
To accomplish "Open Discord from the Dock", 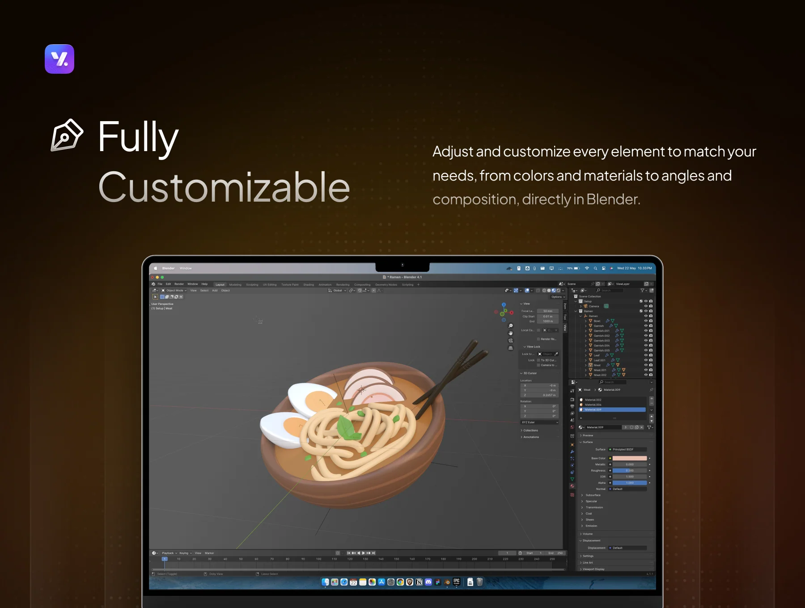I will (x=428, y=582).
